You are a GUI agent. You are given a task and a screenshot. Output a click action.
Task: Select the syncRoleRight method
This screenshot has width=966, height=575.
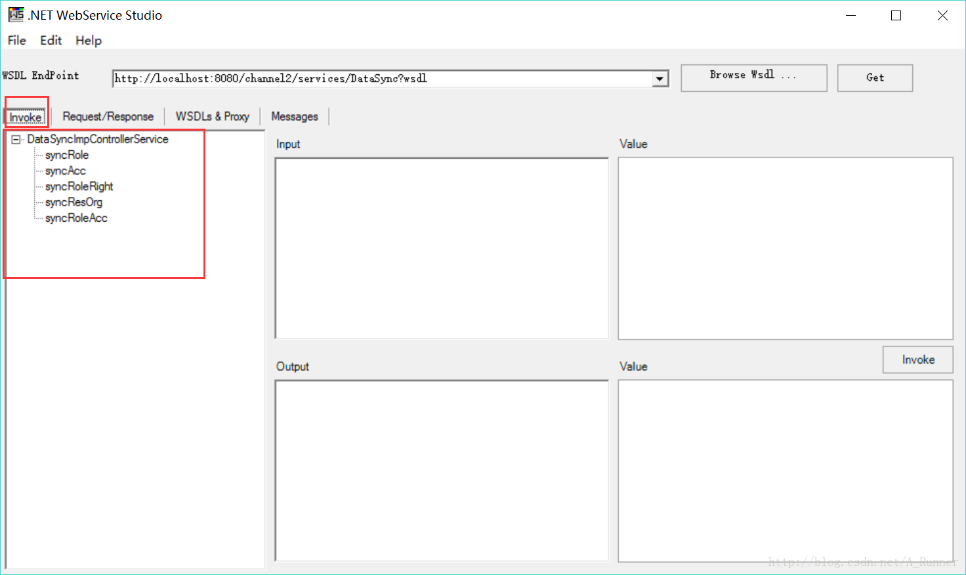pos(79,186)
